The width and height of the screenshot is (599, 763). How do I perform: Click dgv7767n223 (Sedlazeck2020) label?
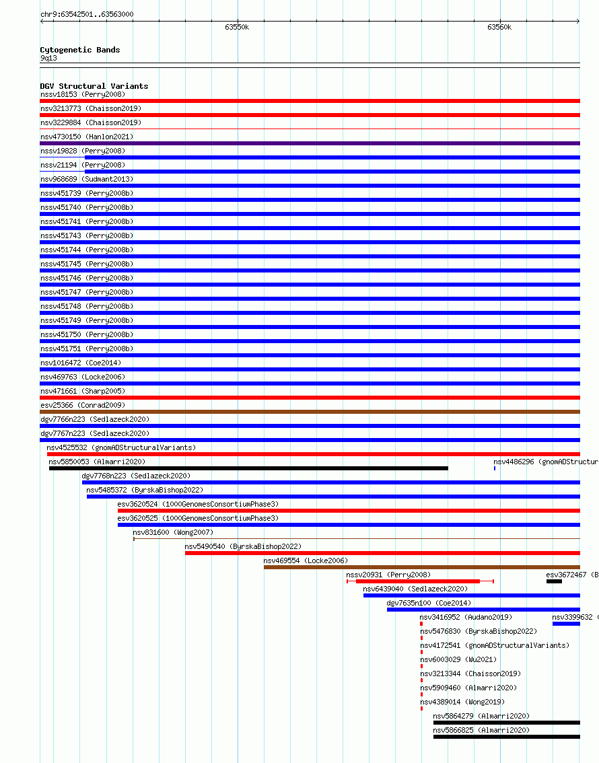(x=95, y=433)
